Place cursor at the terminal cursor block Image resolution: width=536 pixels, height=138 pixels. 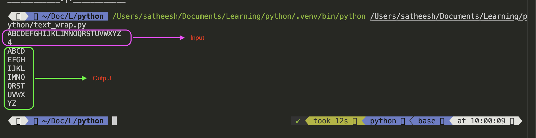(x=114, y=121)
